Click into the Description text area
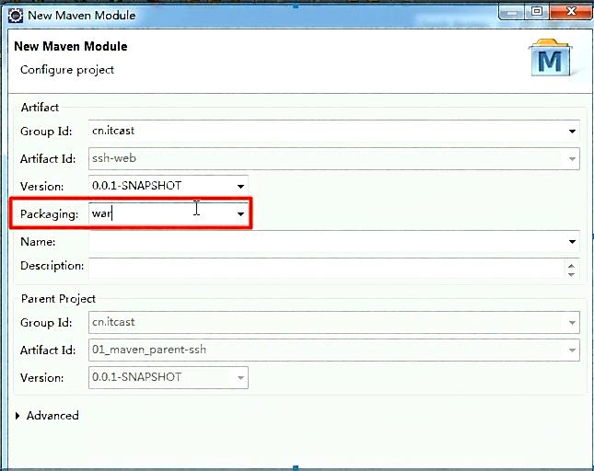Image resolution: width=594 pixels, height=471 pixels. 326,269
